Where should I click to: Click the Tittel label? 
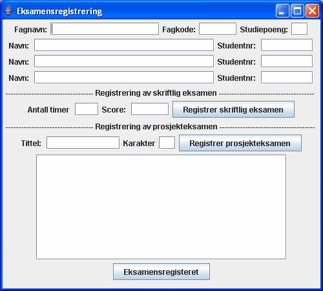point(31,144)
